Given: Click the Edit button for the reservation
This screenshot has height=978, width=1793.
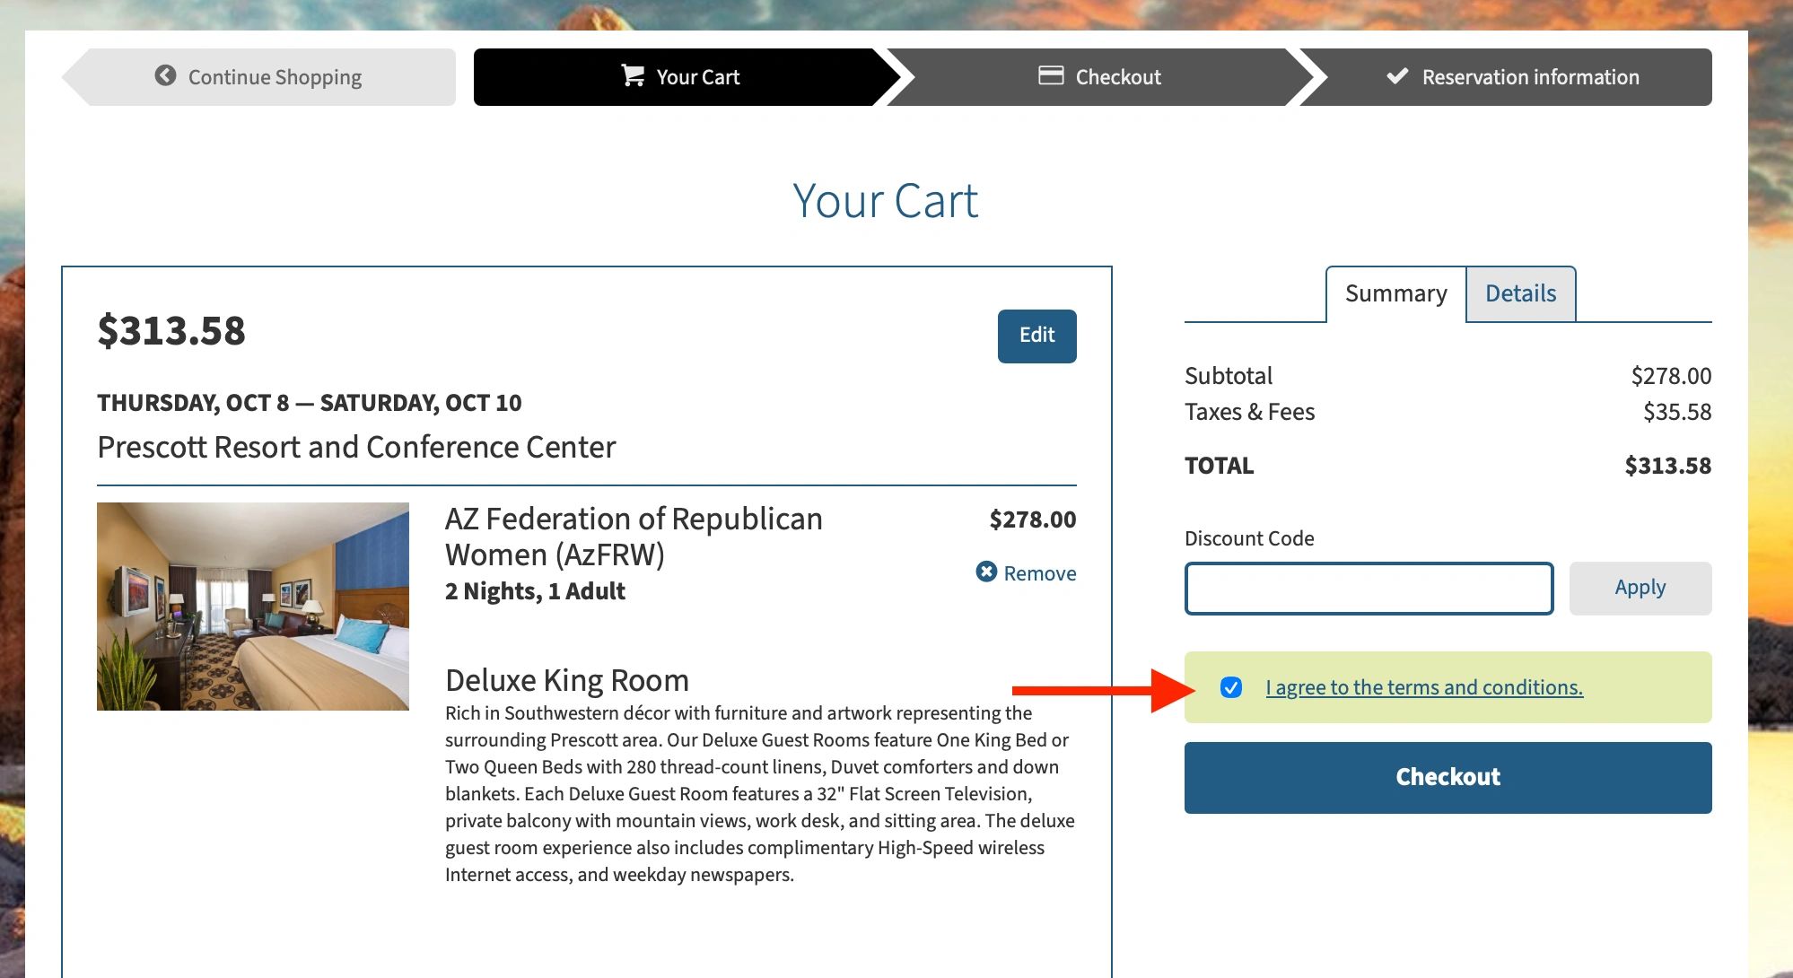Looking at the screenshot, I should pyautogui.click(x=1036, y=336).
